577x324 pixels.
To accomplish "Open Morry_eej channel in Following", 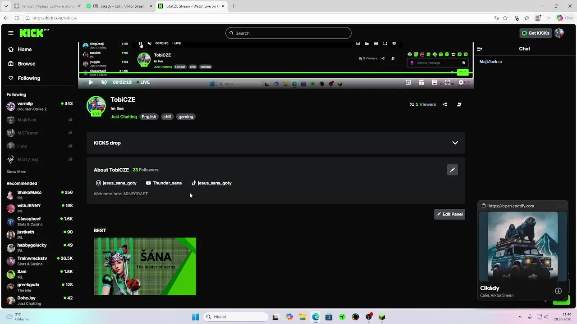I will tap(40, 159).
